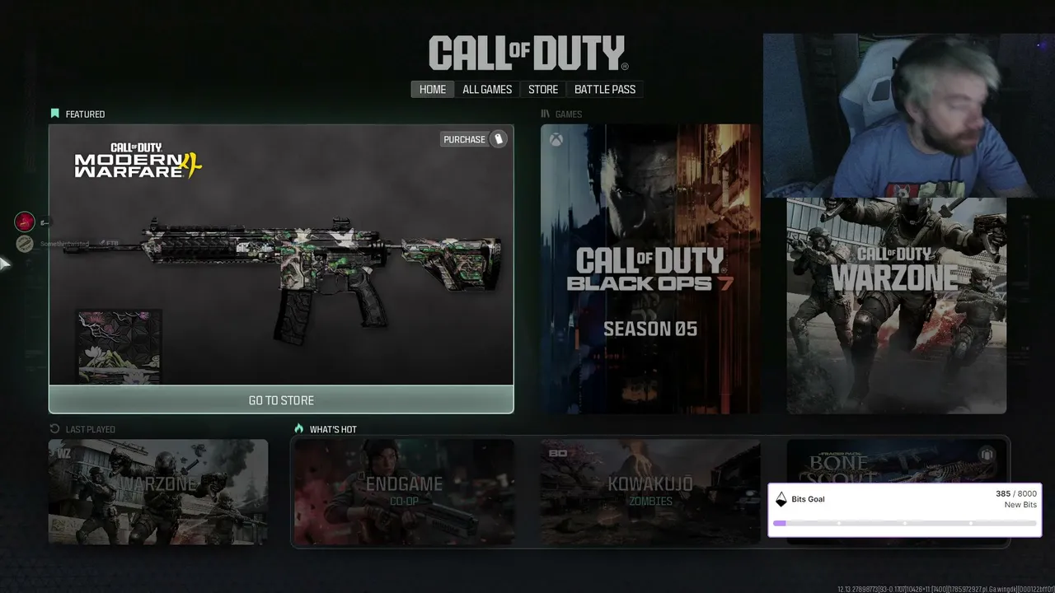
Task: Open the Endgame Co-Op tile
Action: click(x=404, y=492)
